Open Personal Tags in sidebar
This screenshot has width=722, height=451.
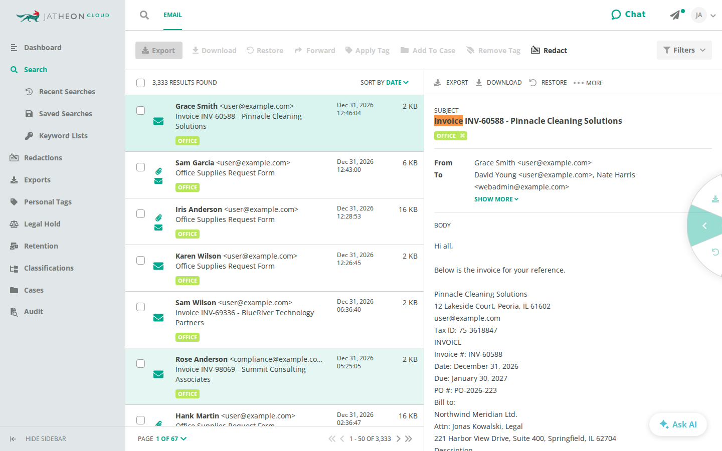tap(48, 202)
